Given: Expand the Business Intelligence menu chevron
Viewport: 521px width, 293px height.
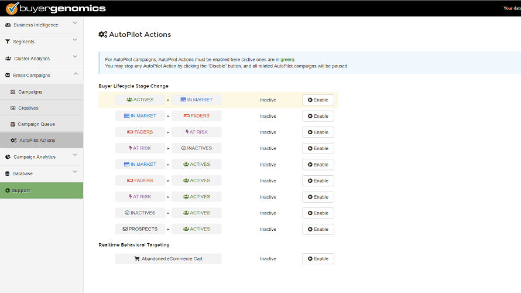Looking at the screenshot, I should tap(75, 24).
